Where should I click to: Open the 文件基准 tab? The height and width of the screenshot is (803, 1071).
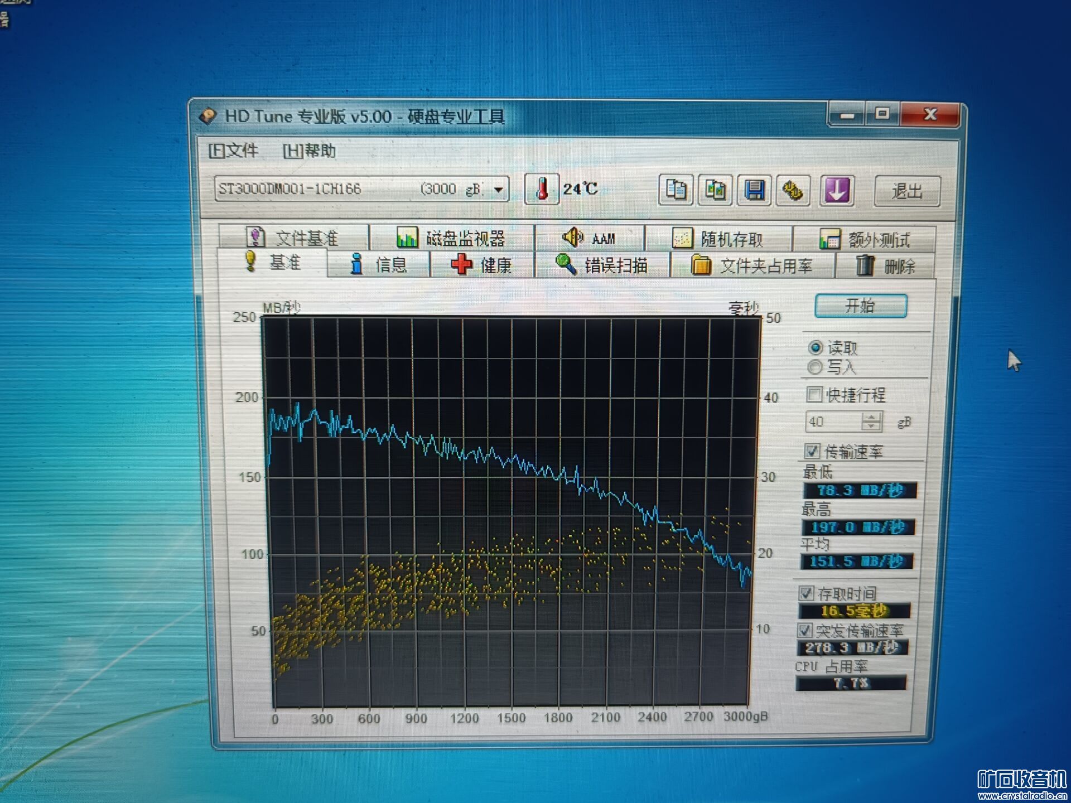(293, 238)
